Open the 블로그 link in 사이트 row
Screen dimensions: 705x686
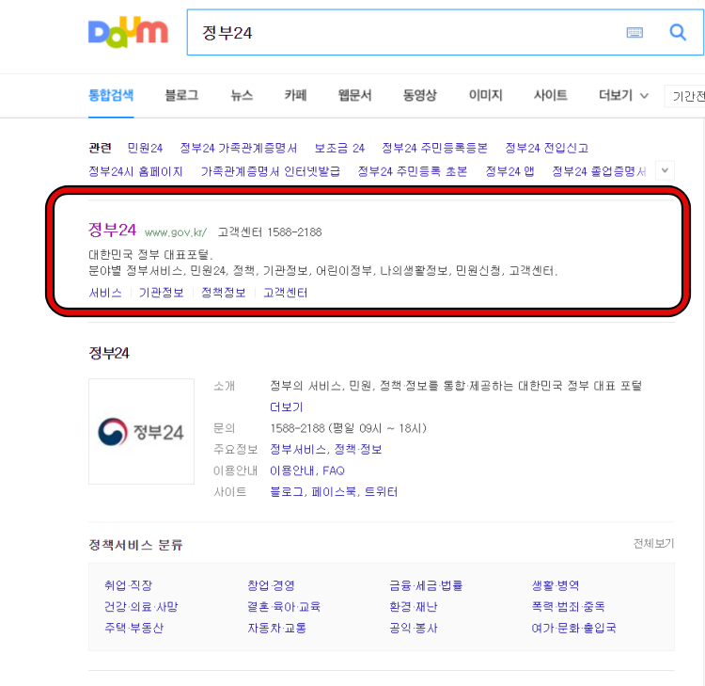287,492
